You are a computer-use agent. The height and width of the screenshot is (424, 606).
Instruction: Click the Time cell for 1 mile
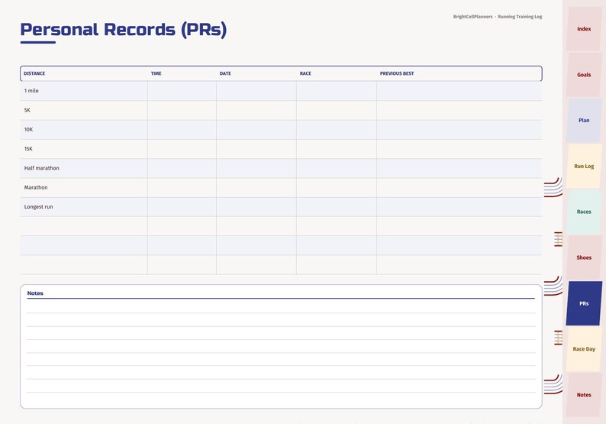[x=182, y=91]
